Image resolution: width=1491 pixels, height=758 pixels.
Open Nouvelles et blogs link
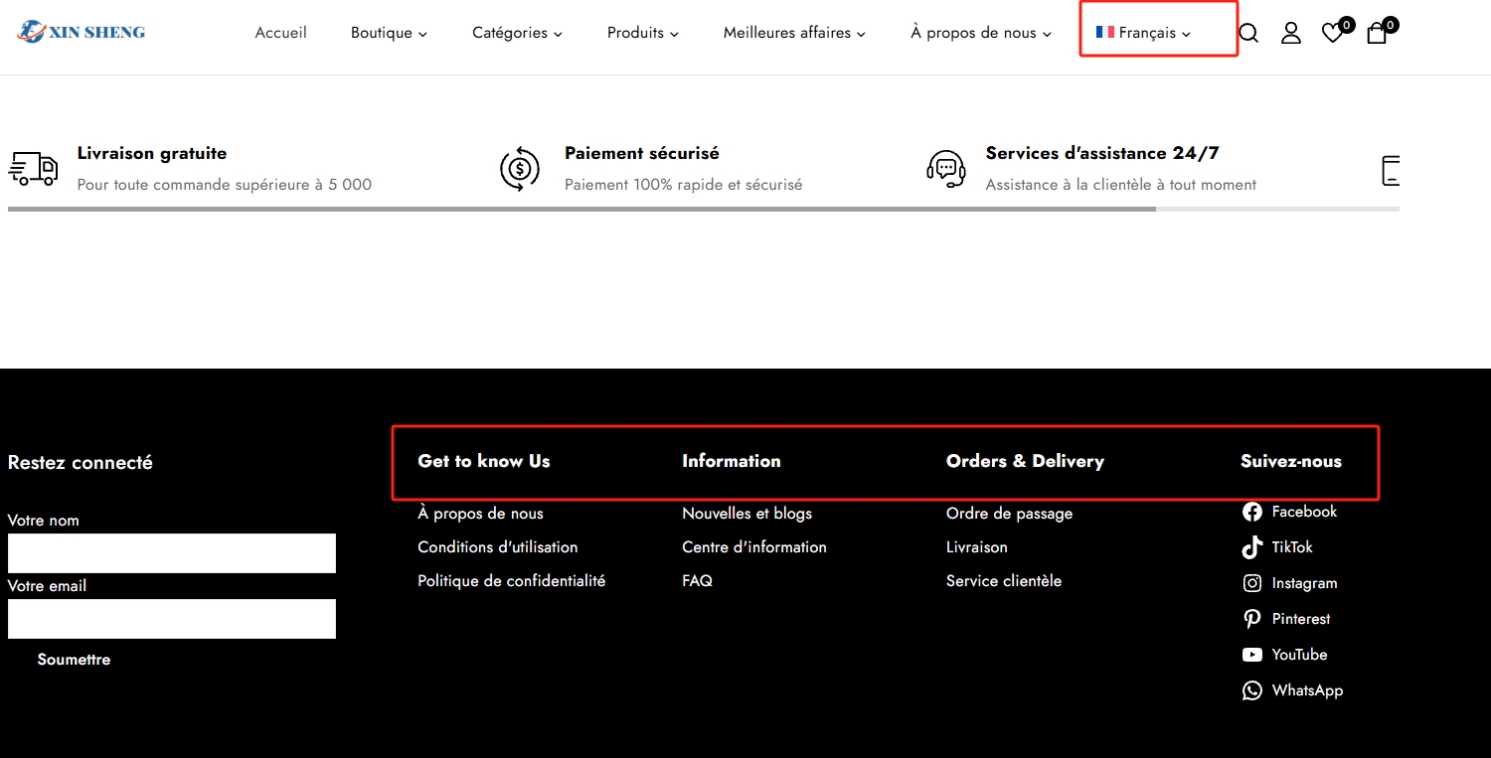click(746, 514)
